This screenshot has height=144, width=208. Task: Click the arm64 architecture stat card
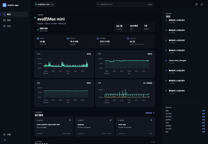[134, 27]
